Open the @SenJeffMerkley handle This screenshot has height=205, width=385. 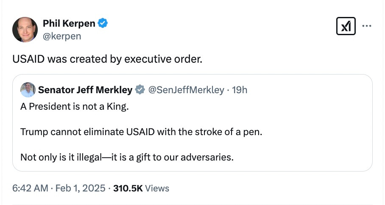pos(187,90)
